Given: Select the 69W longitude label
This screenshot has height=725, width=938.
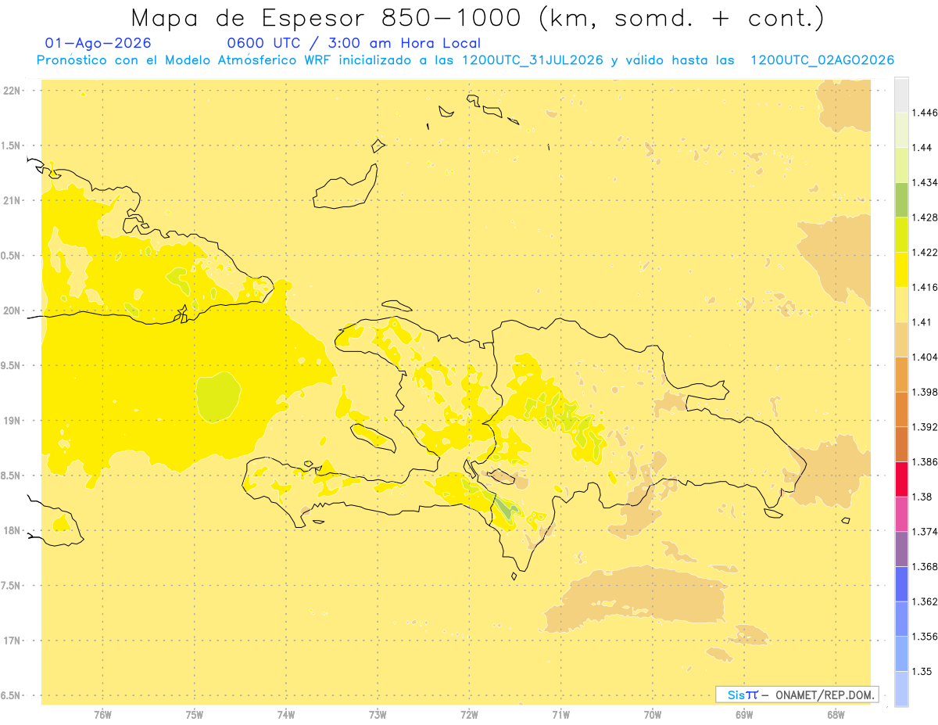Looking at the screenshot, I should point(744,715).
